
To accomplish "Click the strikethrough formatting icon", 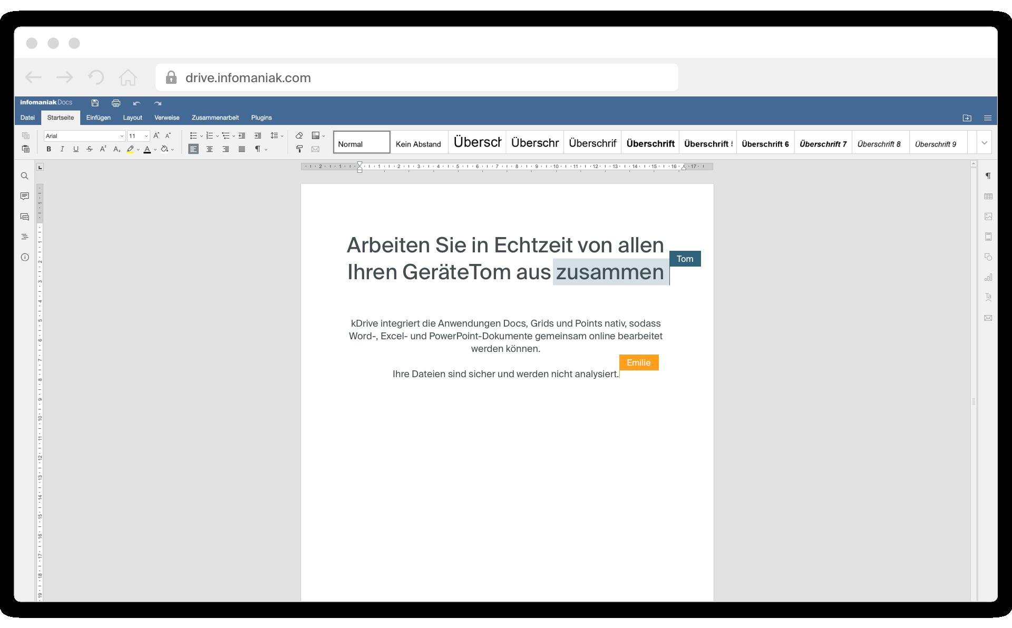I will pos(89,150).
